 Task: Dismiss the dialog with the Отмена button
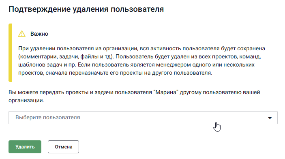63,147
